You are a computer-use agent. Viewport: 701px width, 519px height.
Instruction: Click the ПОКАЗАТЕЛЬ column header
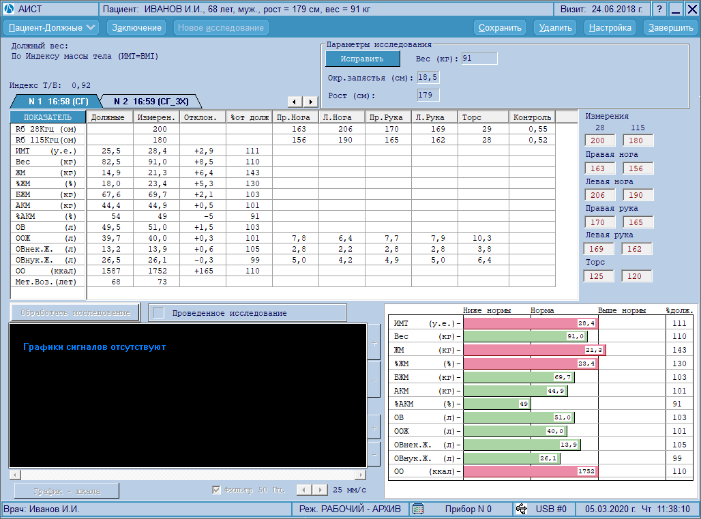pyautogui.click(x=48, y=117)
